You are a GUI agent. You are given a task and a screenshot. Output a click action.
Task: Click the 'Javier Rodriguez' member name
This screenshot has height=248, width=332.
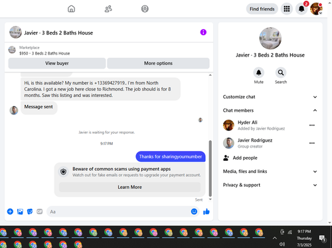tap(255, 140)
